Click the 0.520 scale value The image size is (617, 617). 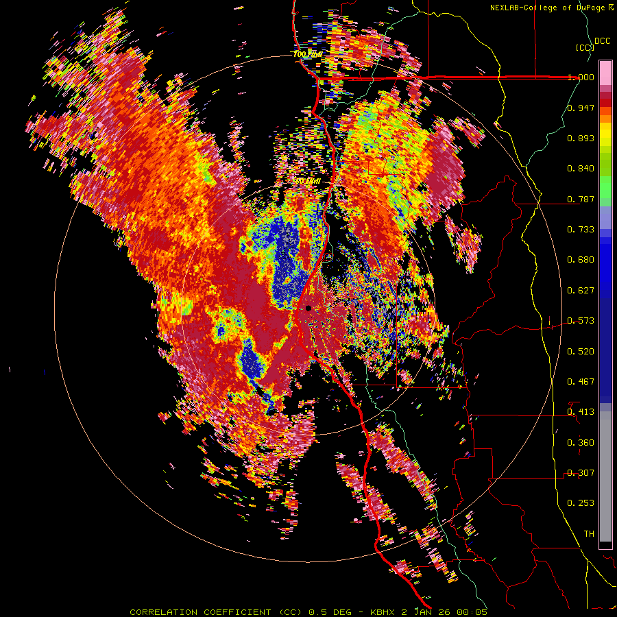pyautogui.click(x=581, y=352)
